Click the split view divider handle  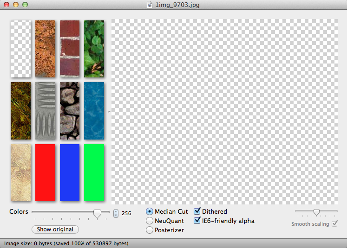[x=109, y=112]
